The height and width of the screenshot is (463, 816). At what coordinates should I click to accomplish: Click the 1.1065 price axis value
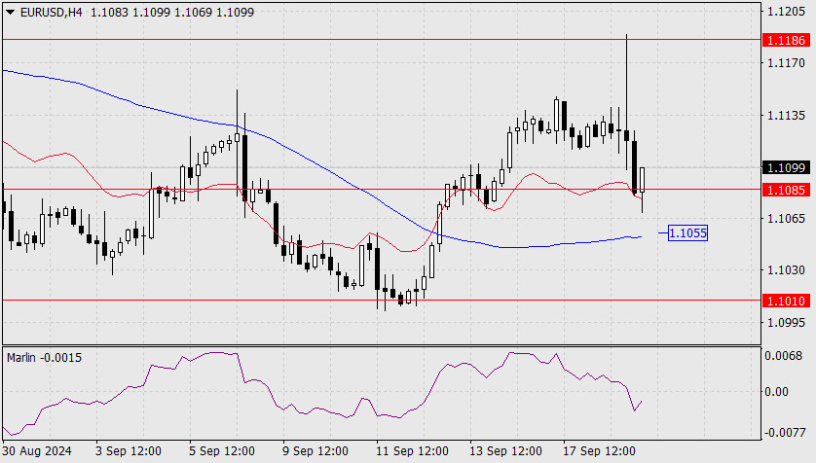click(786, 219)
